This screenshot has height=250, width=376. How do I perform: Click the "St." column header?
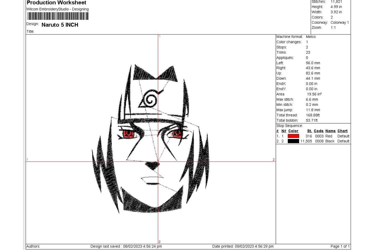(x=309, y=131)
